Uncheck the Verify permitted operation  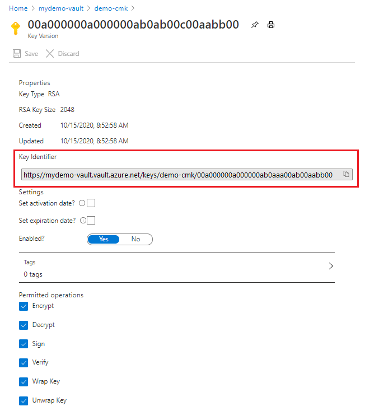coord(24,363)
